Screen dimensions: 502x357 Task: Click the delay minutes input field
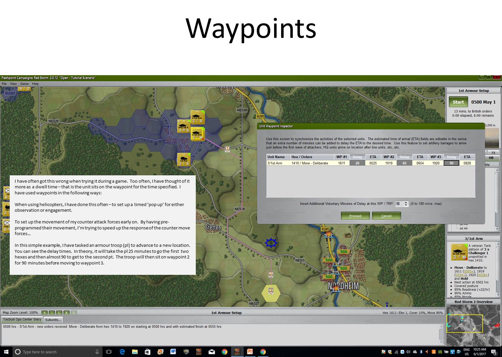400,203
